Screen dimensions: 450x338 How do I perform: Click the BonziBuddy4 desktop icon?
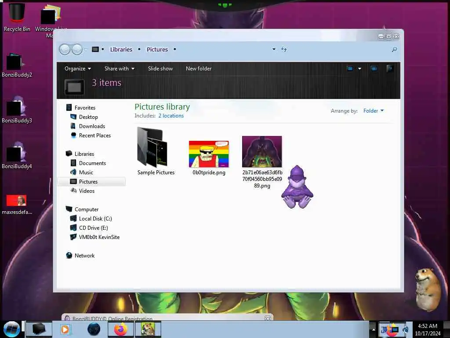[x=17, y=155]
